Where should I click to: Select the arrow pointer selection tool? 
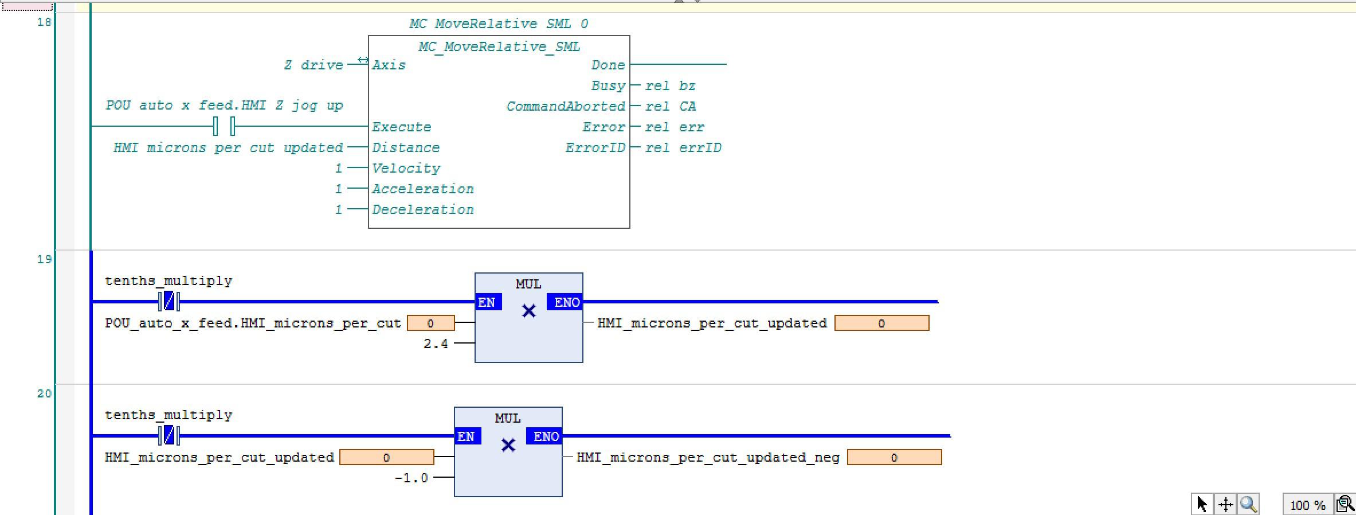[1202, 504]
